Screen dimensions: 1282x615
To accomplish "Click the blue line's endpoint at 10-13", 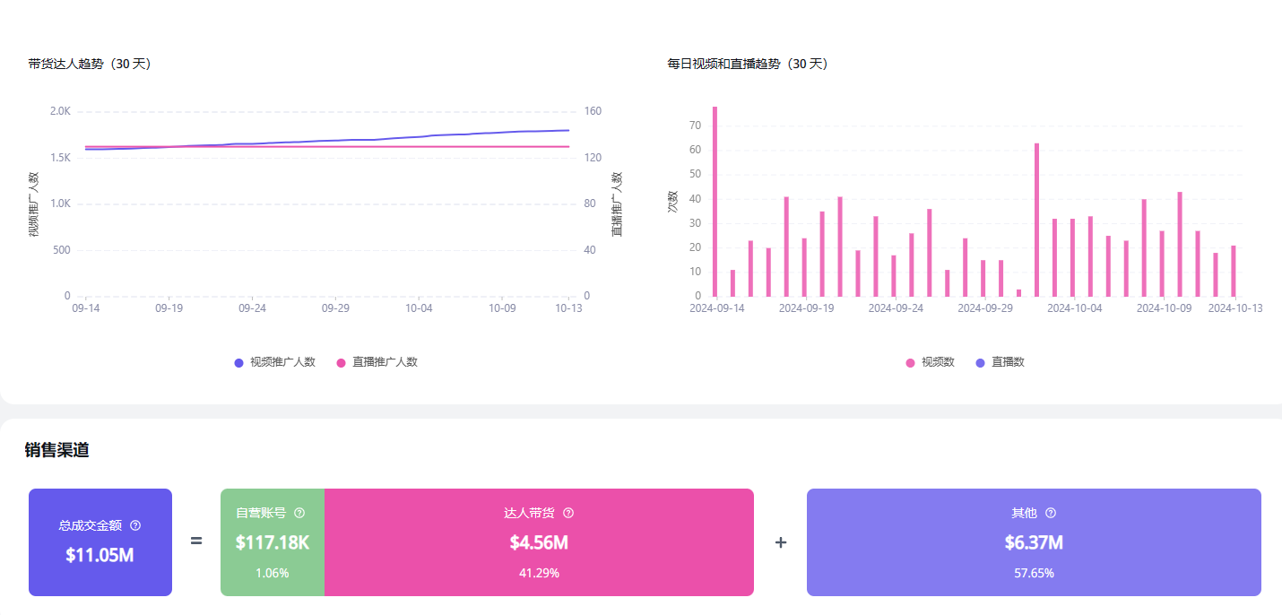I will 568,130.
